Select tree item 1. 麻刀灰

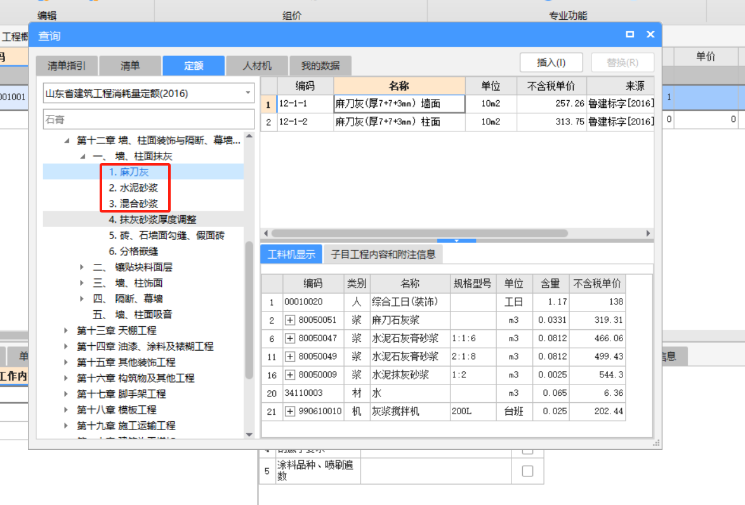(129, 172)
